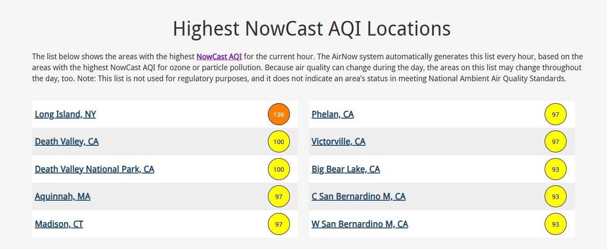Click the orange 136 AQI circle

[279, 114]
